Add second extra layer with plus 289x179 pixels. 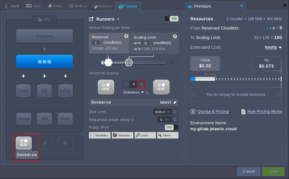tap(44, 143)
